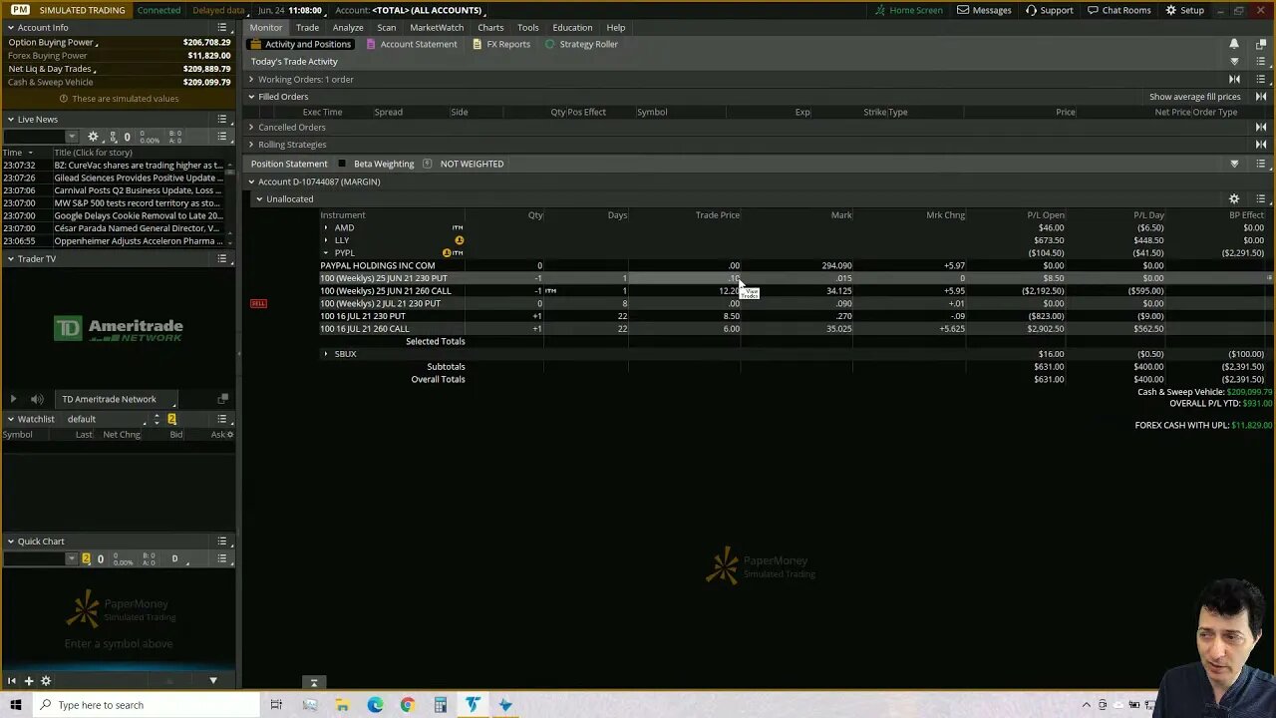Open the MarketWatch tab
Viewport: 1276px width, 718px height.
[437, 27]
